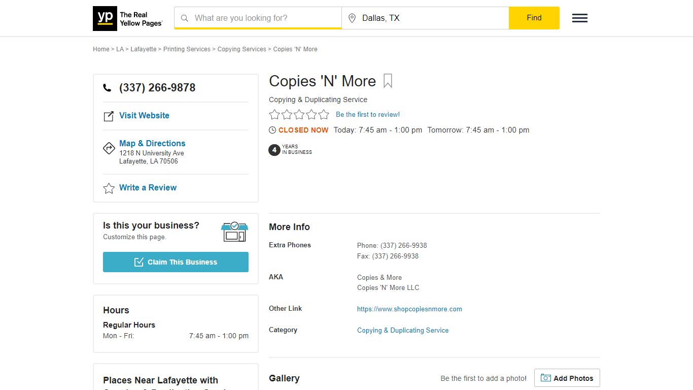Screen dimensions: 693x390
Task: Click Add Photos button
Action: point(567,378)
